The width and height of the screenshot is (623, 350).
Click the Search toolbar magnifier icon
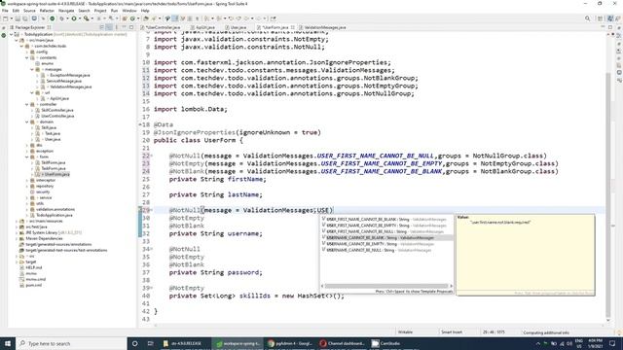[587, 18]
